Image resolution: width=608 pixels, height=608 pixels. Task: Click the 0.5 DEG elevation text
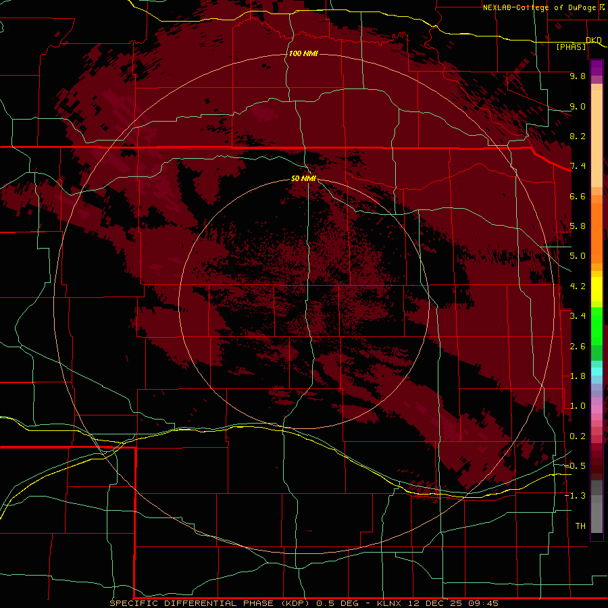[337, 603]
